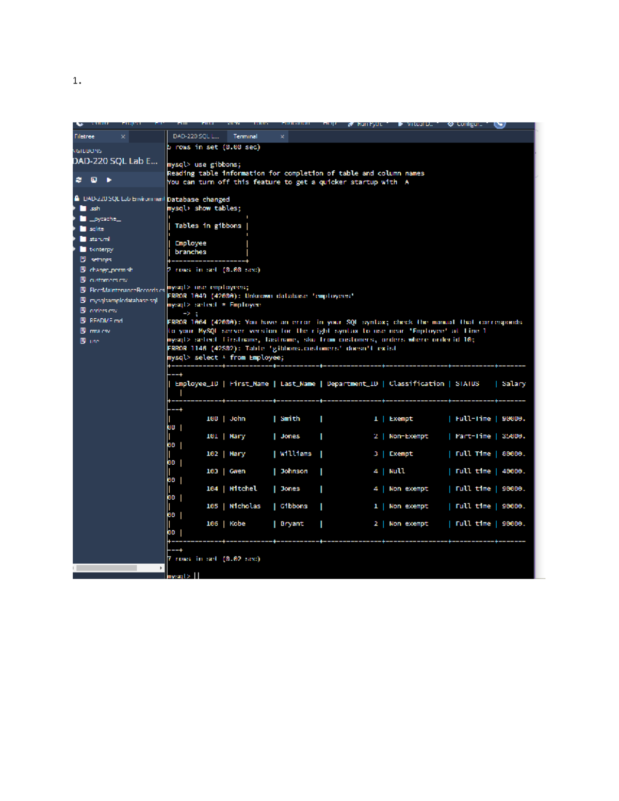Open orders.csv from the file tree
619x801 pixels.
point(103,310)
